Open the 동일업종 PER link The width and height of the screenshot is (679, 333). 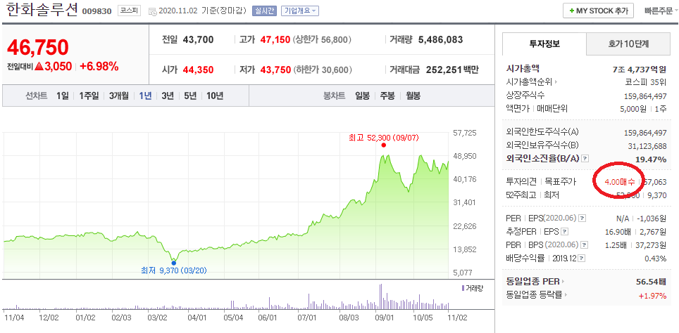[535, 282]
